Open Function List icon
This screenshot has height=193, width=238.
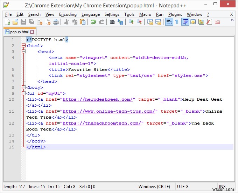point(209,22)
